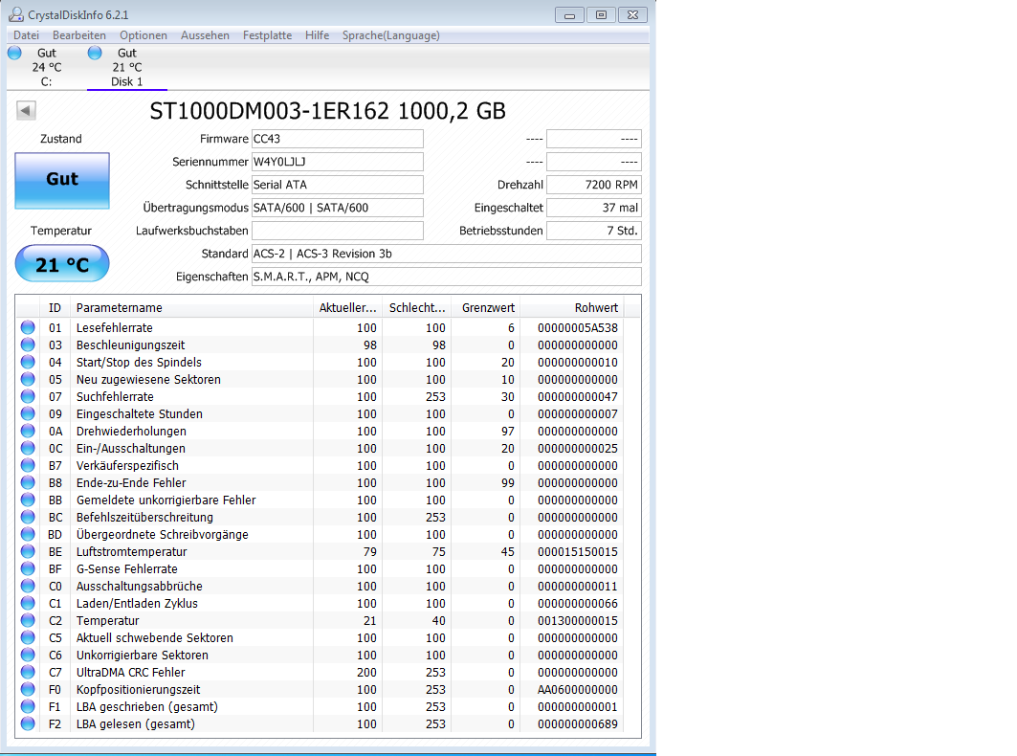Image resolution: width=1017 pixels, height=756 pixels.
Task: Click the blue health orb of the C: drive
Action: coord(14,53)
